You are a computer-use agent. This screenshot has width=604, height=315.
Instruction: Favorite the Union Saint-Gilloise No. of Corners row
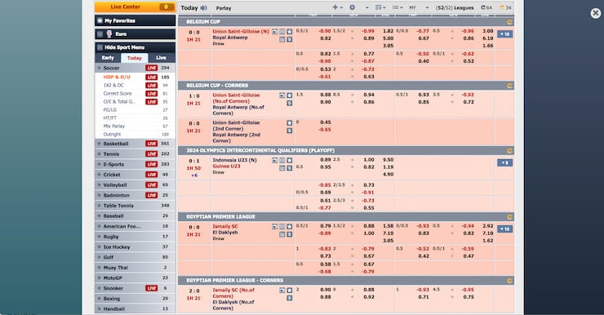pos(289,95)
